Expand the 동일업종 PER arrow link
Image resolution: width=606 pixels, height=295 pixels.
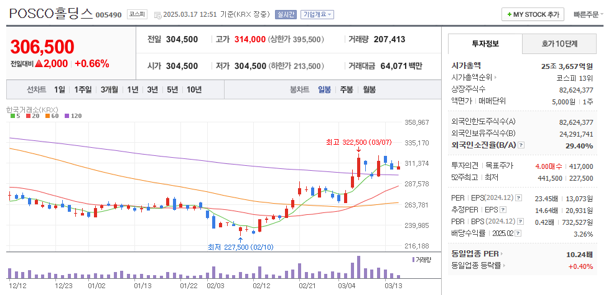pos(503,254)
